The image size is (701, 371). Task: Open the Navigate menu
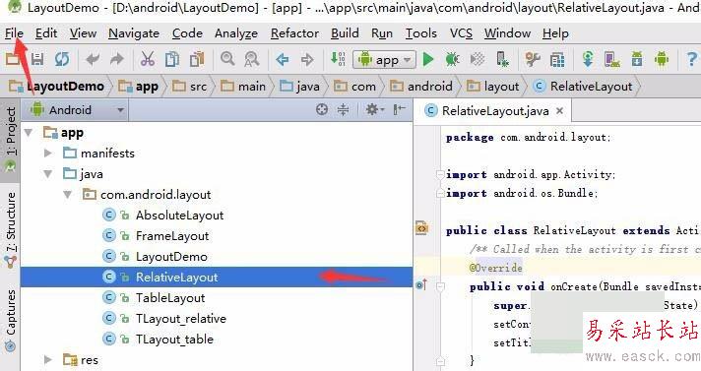[x=134, y=33]
